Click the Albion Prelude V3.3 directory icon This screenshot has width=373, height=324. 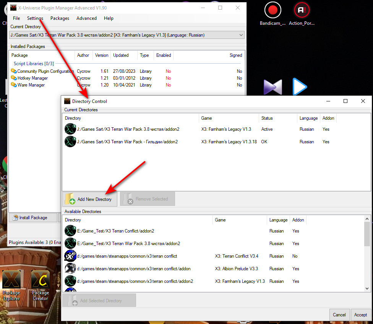point(70,269)
